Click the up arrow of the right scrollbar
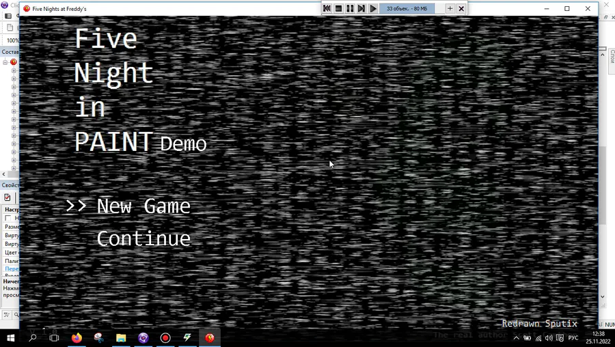 pos(603,55)
